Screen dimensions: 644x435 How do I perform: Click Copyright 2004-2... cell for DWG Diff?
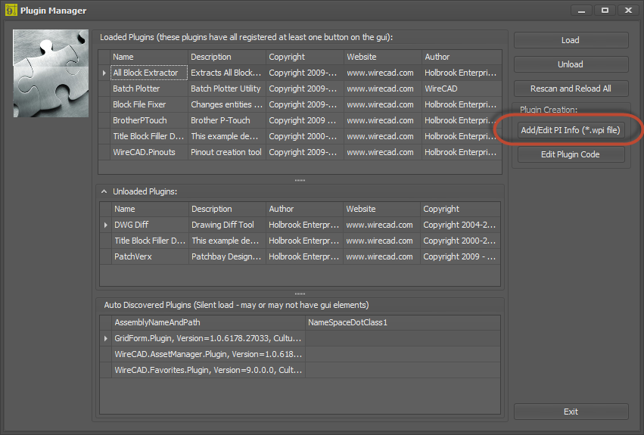(460, 225)
